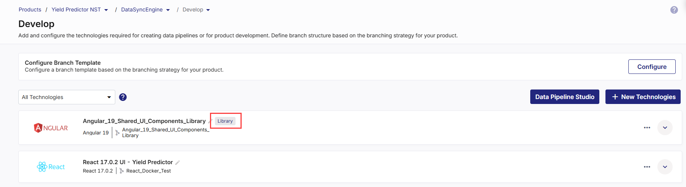Viewport: 686px width, 187px height.
Task: Expand the React Yield Predictor row chevron
Action: coord(665,167)
